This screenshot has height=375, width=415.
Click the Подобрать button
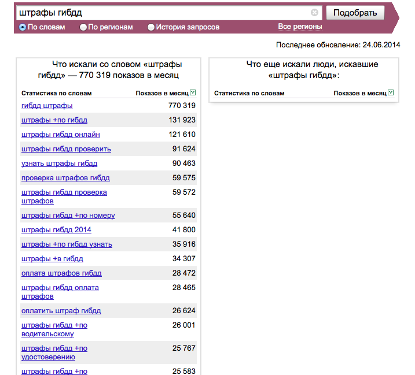(355, 13)
